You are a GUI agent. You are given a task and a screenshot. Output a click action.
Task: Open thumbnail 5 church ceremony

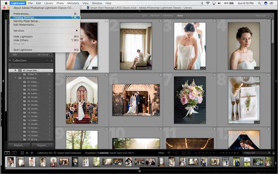[82, 100]
